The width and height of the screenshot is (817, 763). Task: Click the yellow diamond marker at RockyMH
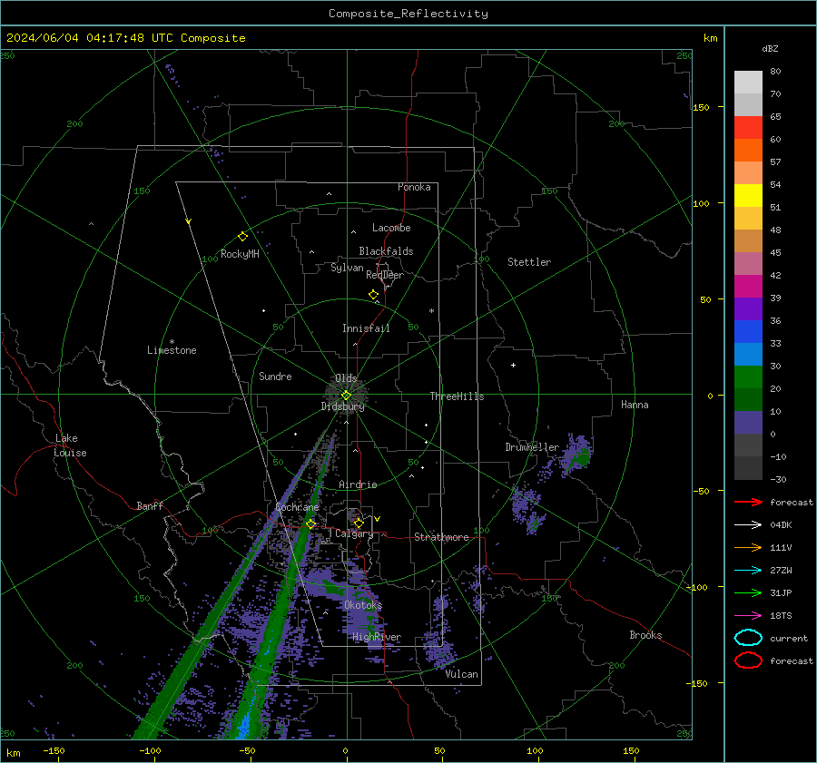pyautogui.click(x=242, y=237)
